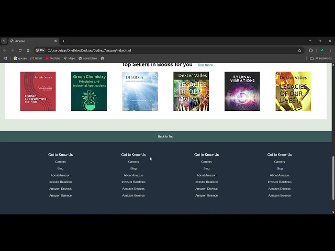Viewport: 335px width, 251px height.
Task: Open a new tab with plus button
Action: click(63, 41)
